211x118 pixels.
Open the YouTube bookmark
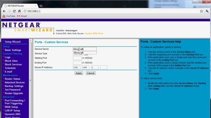pos(9,16)
